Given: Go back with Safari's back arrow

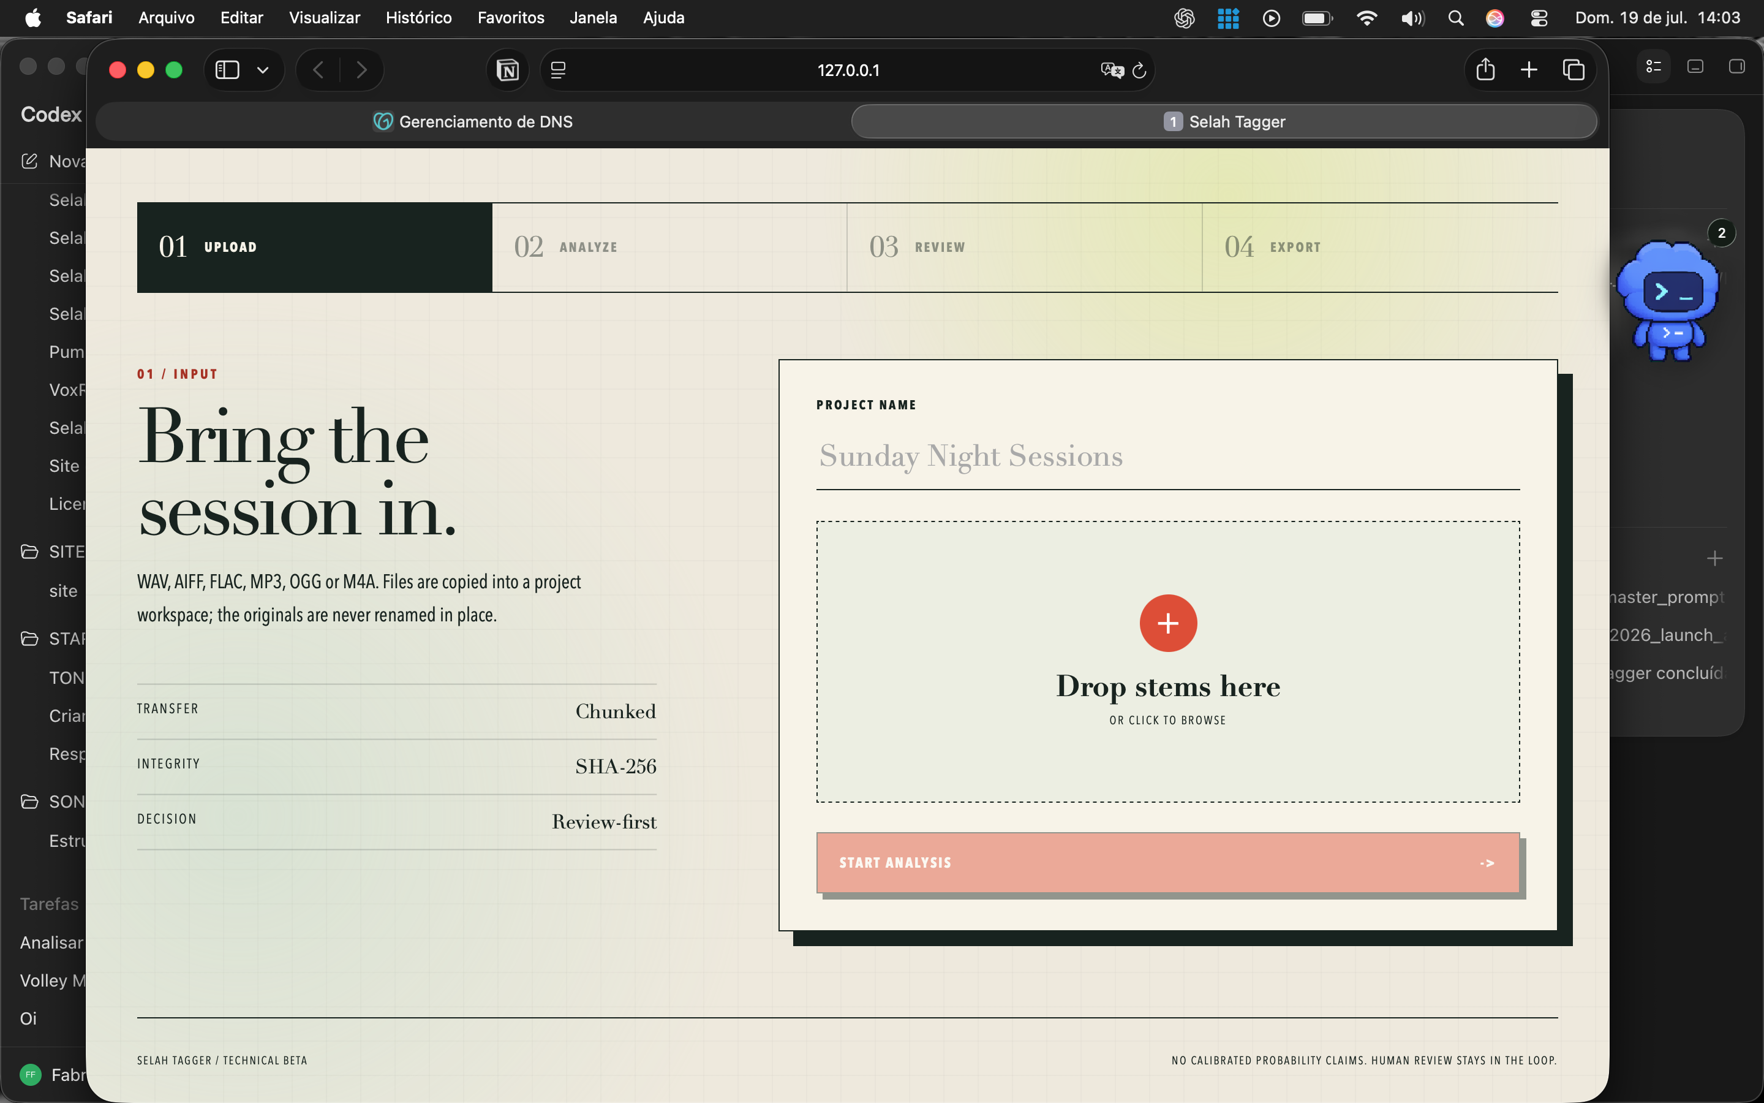Looking at the screenshot, I should pyautogui.click(x=318, y=70).
